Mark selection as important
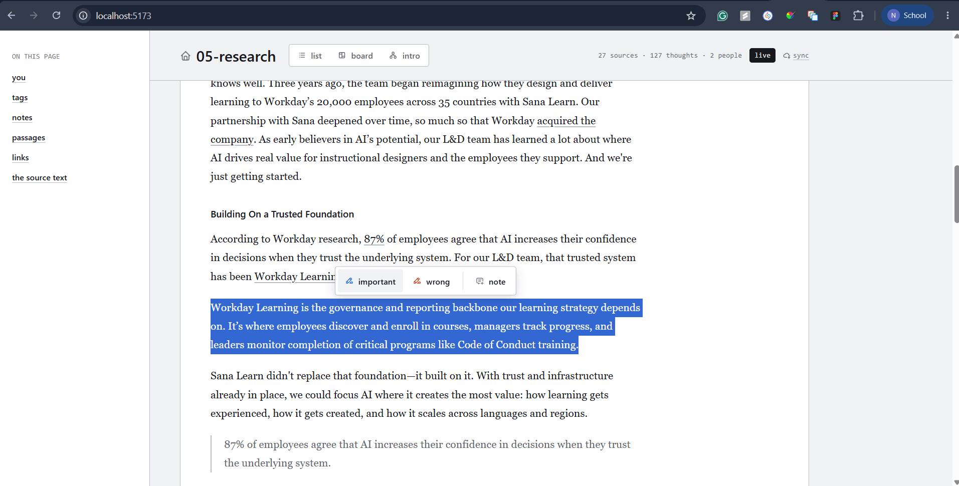Image resolution: width=959 pixels, height=486 pixels. [x=370, y=282]
